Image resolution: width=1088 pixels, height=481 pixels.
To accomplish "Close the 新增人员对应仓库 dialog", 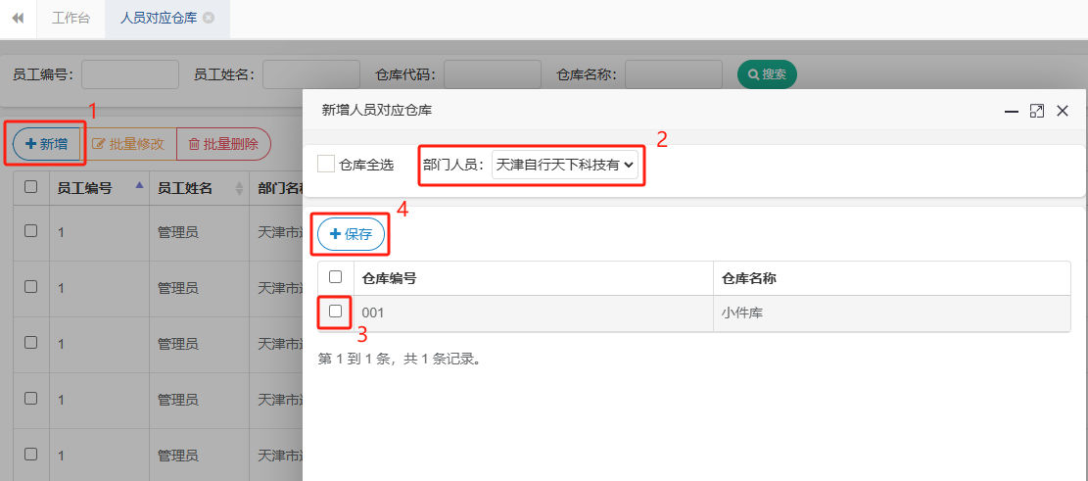I will pos(1063,112).
